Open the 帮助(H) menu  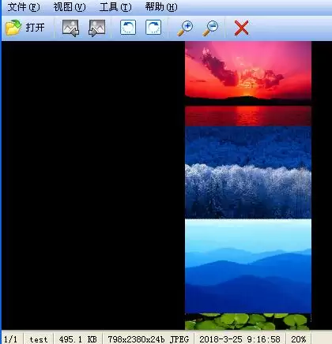[x=161, y=7]
